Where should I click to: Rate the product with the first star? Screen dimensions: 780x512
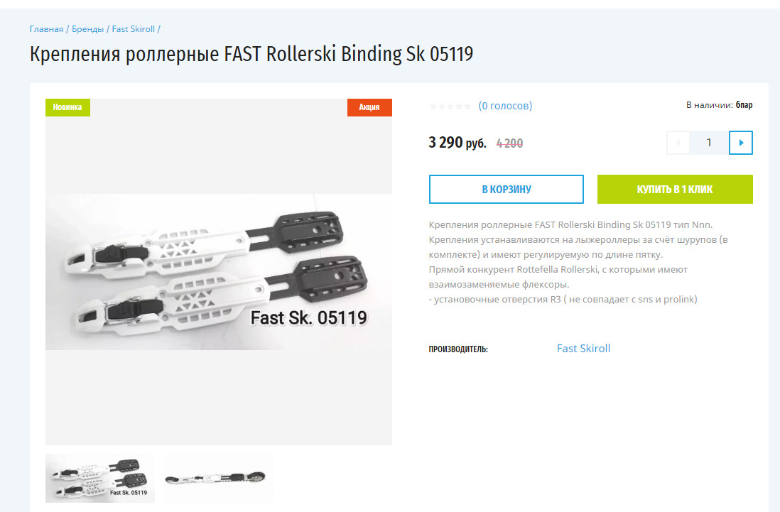tap(433, 107)
